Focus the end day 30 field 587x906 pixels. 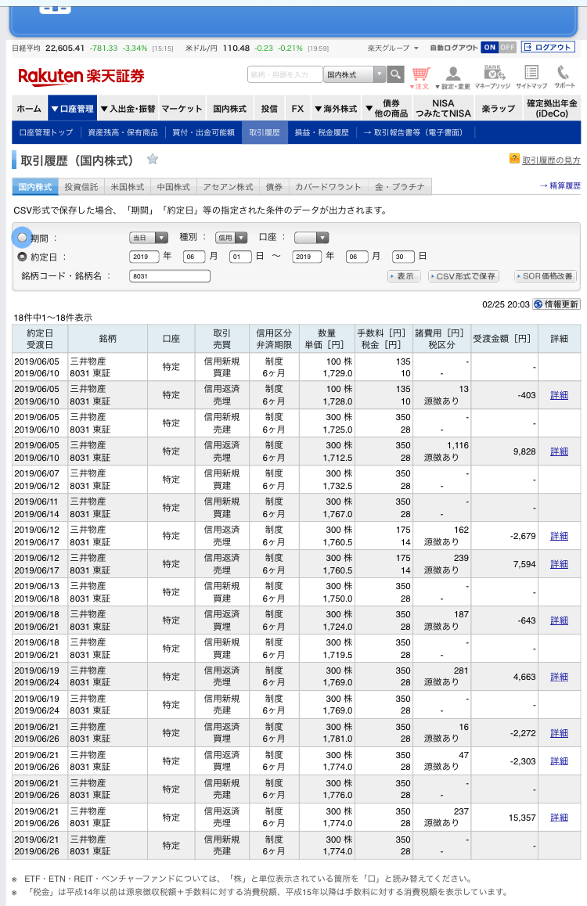tap(403, 257)
